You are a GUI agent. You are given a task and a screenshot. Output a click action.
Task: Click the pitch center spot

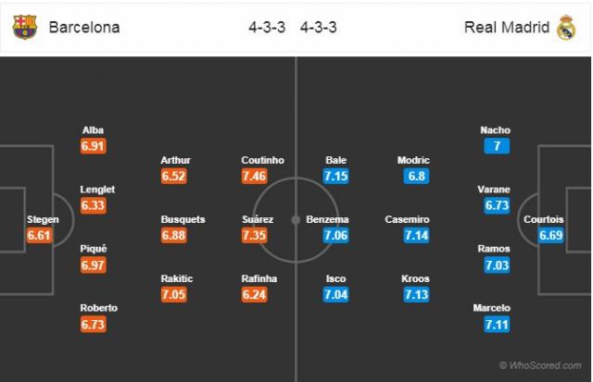coord(296,220)
